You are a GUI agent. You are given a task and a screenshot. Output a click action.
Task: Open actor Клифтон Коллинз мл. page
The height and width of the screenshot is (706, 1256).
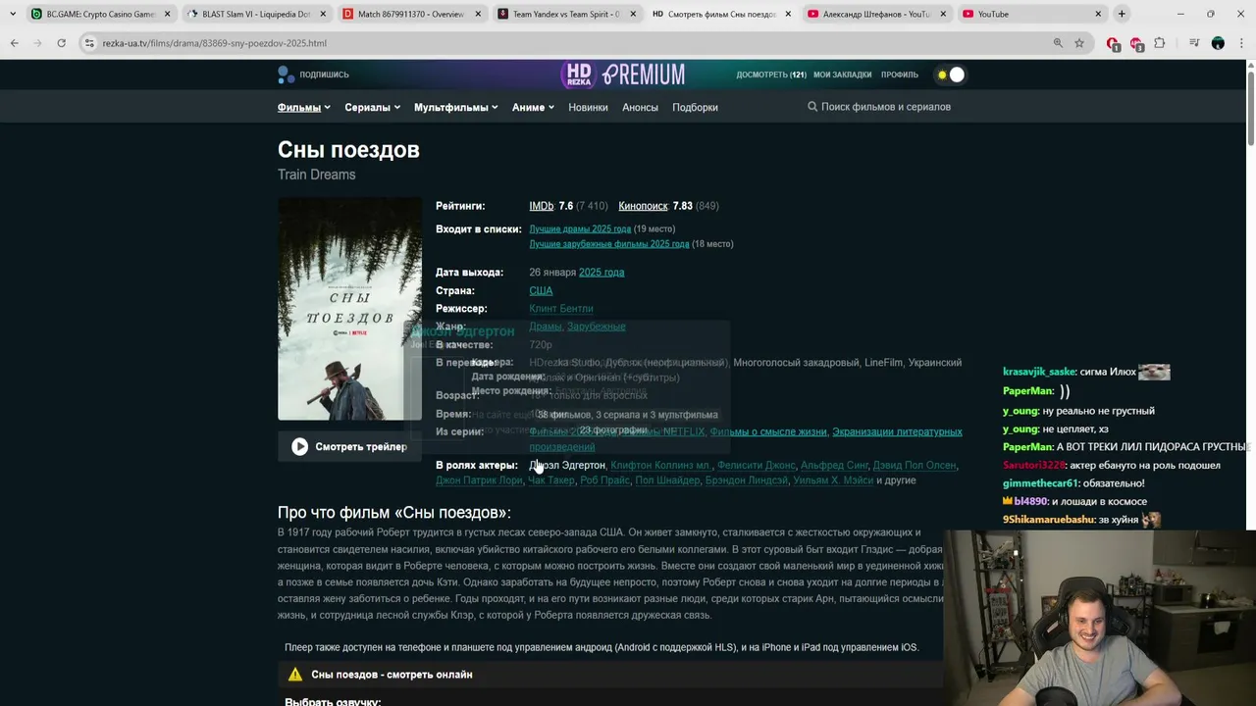(660, 466)
